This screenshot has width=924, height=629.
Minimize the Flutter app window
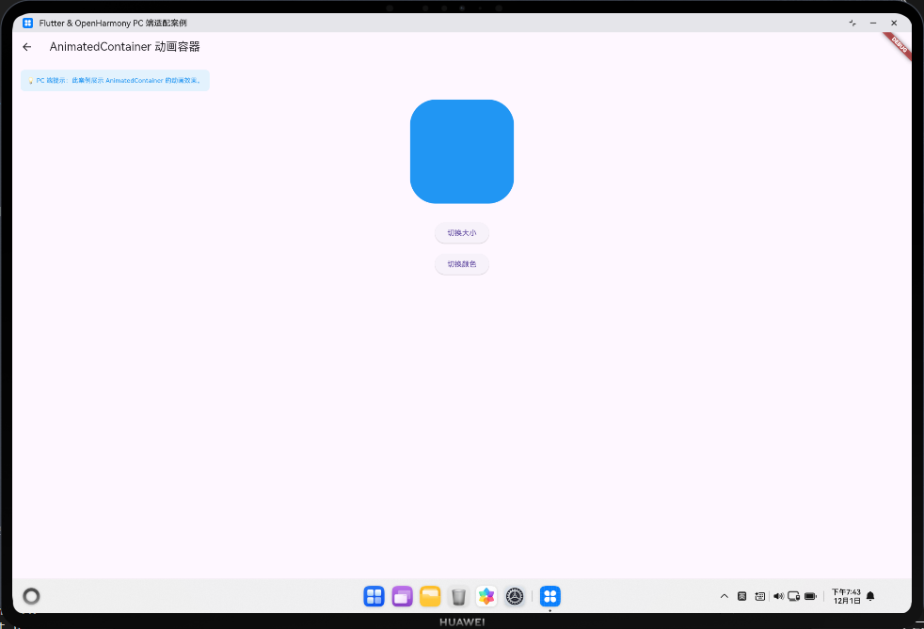[873, 23]
